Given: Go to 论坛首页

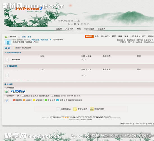Looking at the screenshot, I should click(101, 29).
